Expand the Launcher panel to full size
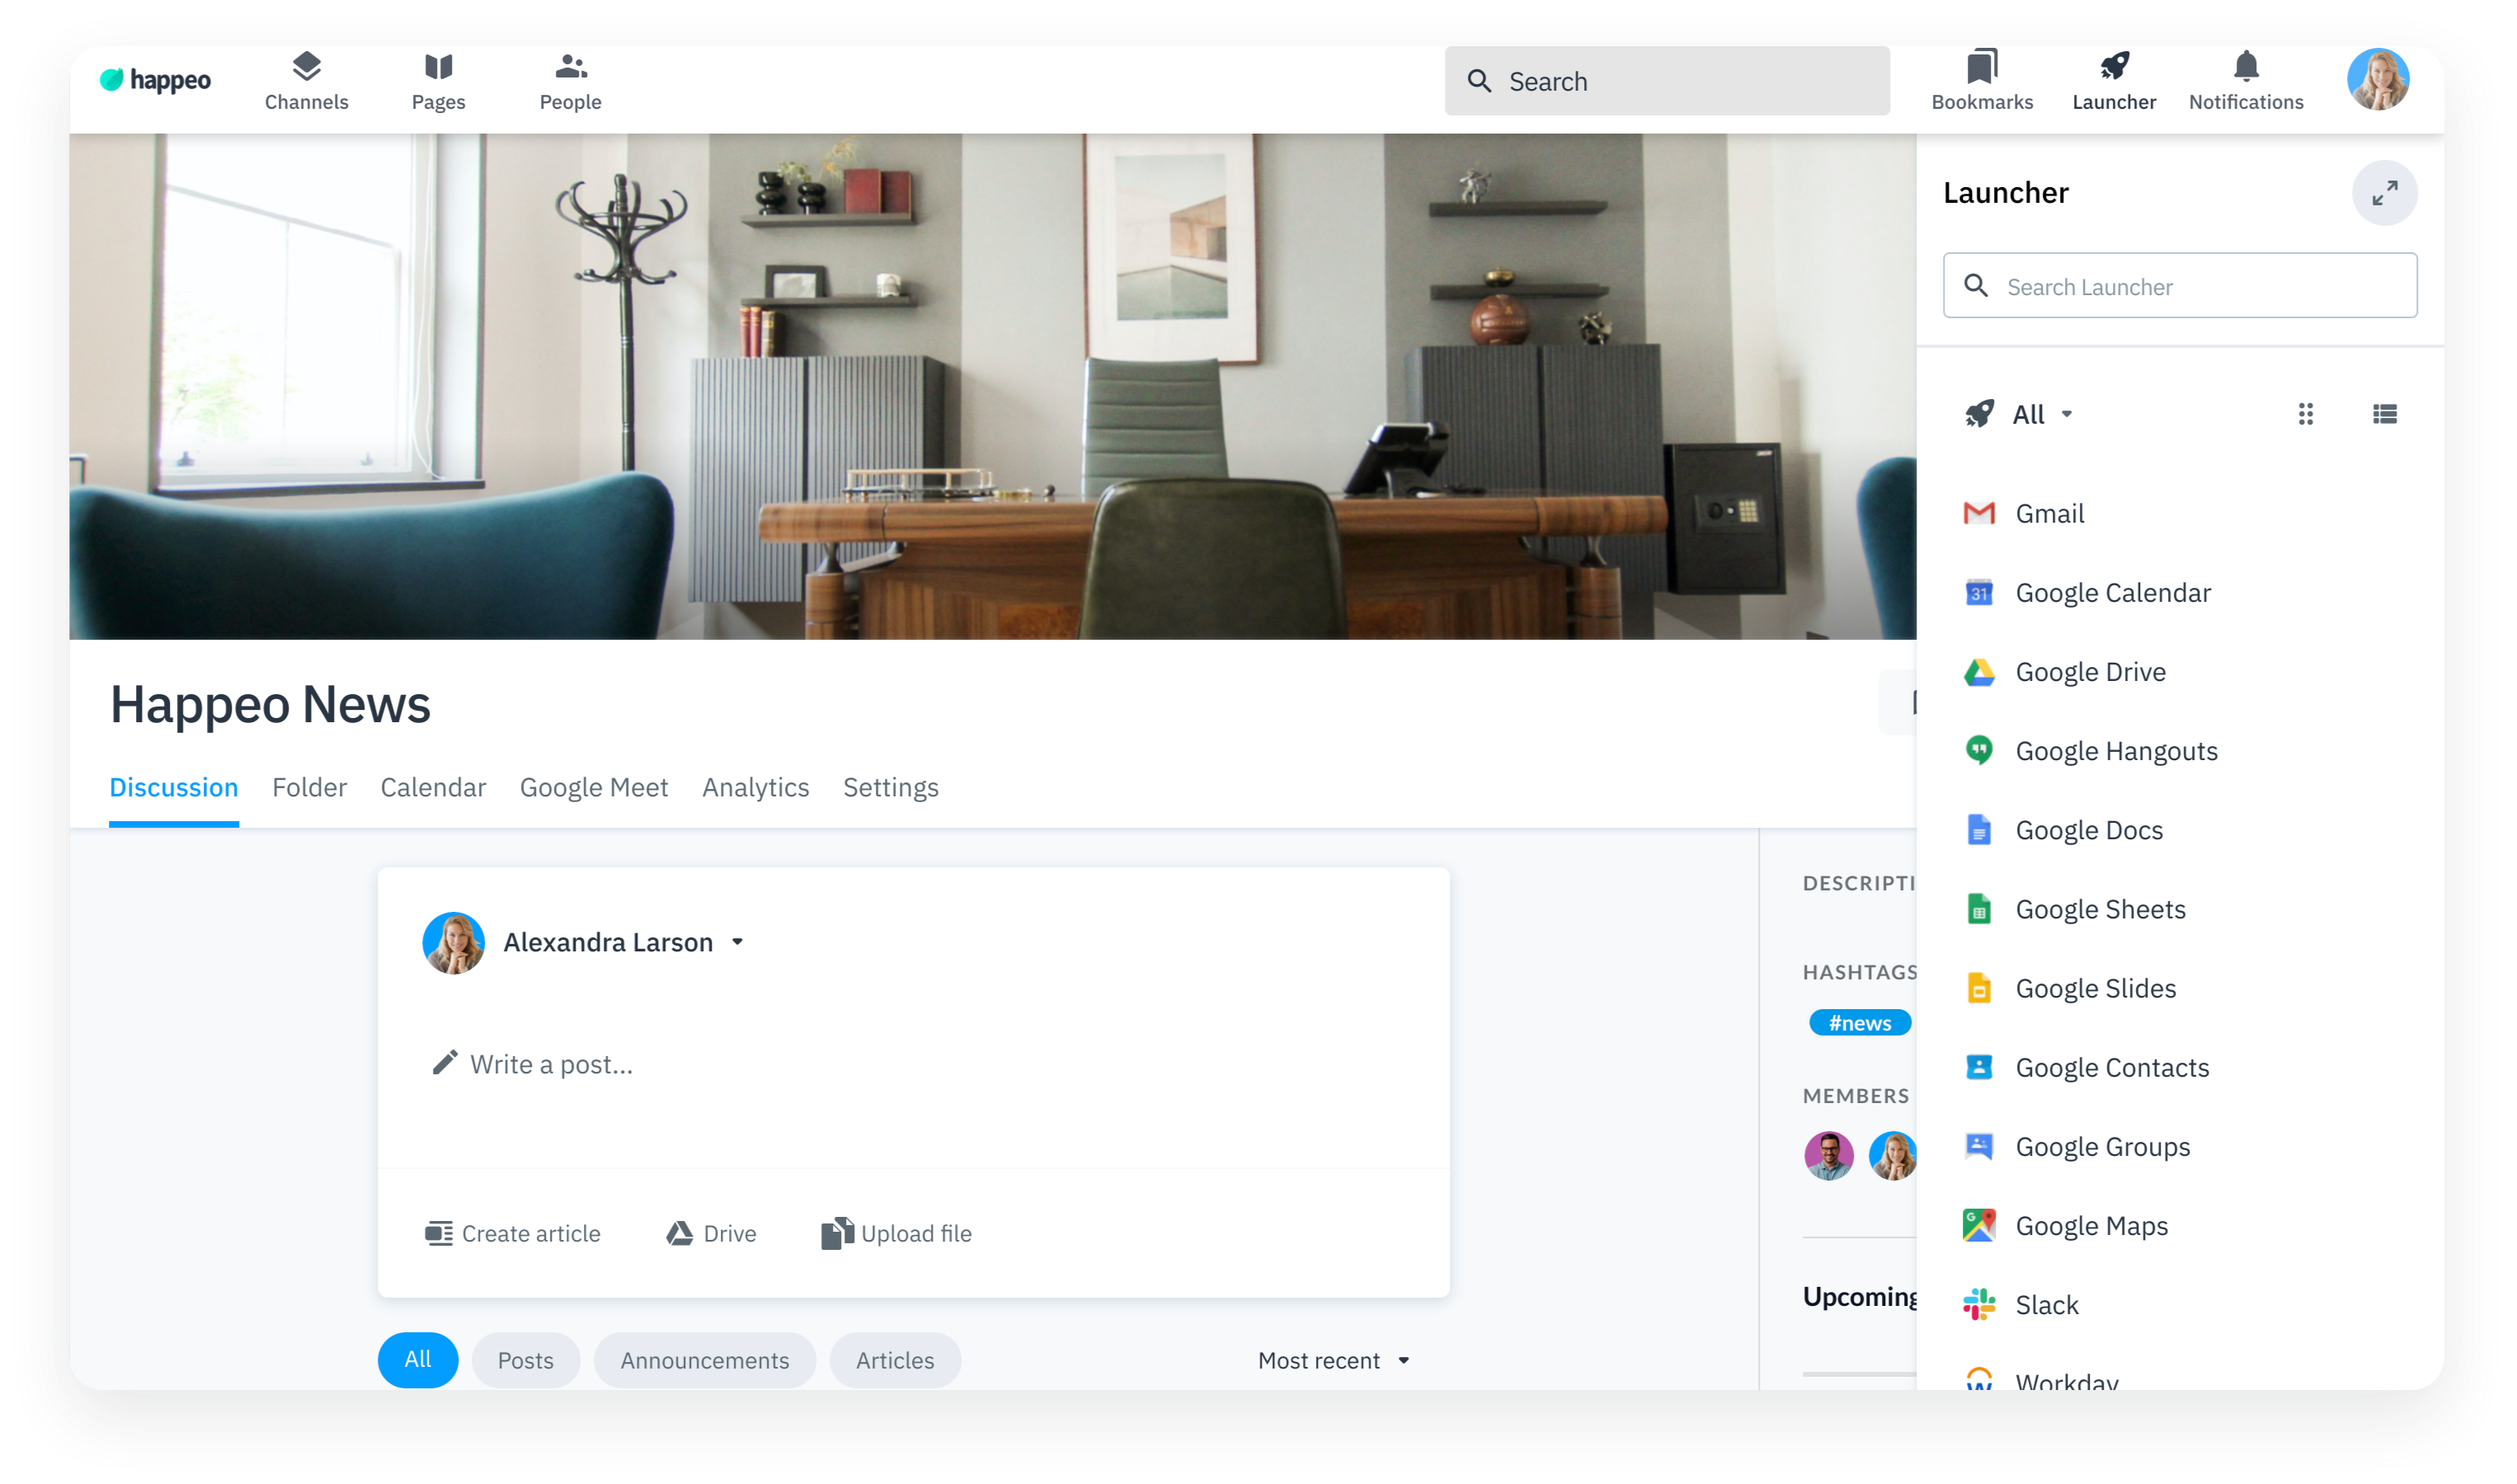Screen dimensions: 2517x1484 pos(2383,193)
